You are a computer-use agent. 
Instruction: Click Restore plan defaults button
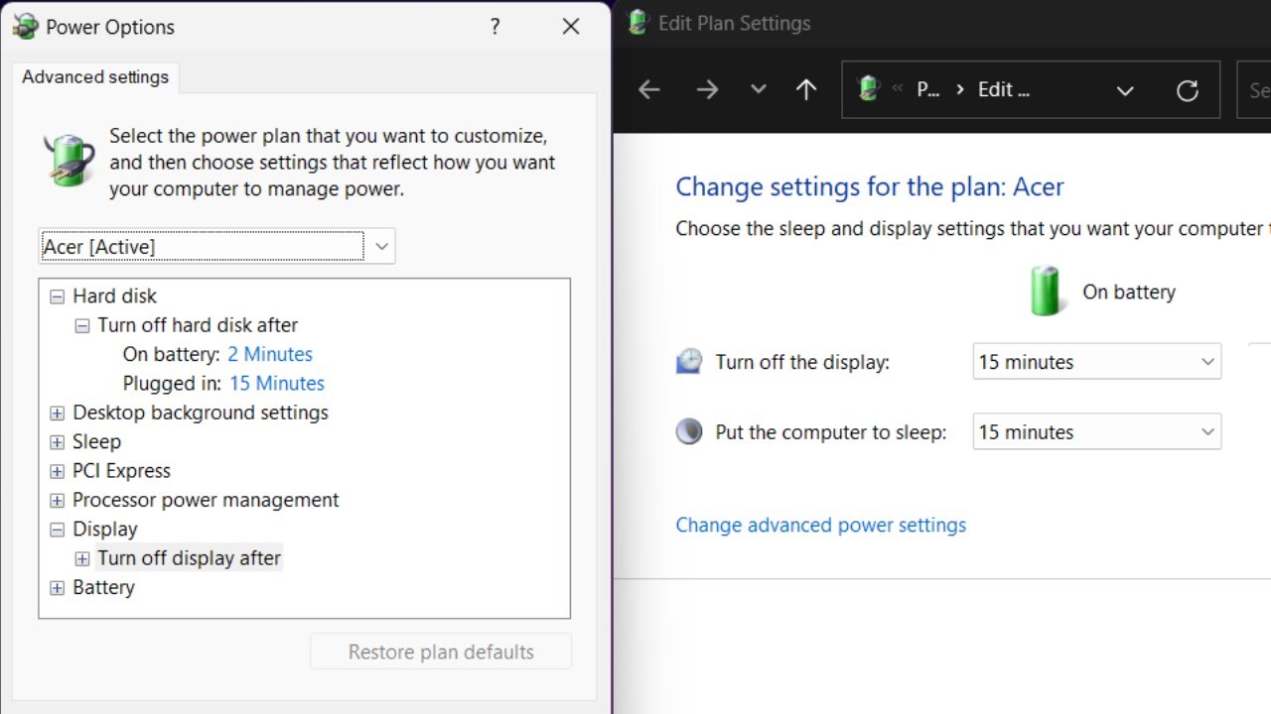[441, 652]
